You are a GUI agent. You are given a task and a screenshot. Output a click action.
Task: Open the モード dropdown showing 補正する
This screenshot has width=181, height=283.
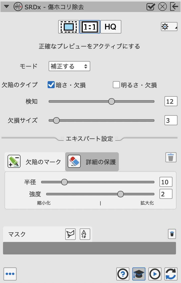click(69, 66)
